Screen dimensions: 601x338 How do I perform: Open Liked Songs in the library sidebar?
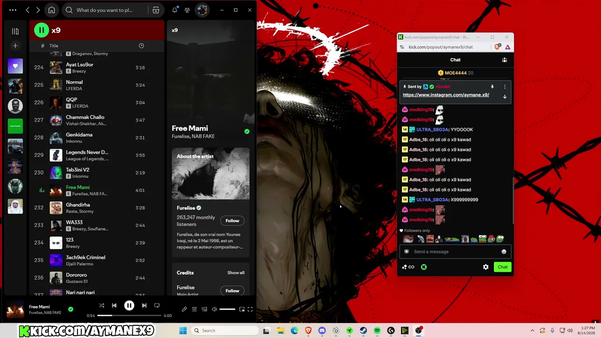pos(15,66)
